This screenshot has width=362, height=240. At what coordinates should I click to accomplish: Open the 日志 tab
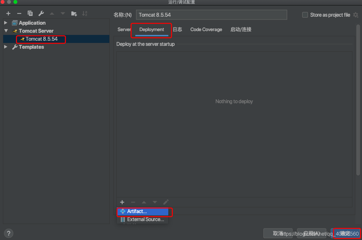[177, 29]
